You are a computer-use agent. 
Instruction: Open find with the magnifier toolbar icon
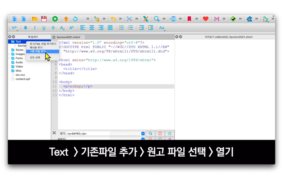pyautogui.click(x=157, y=19)
